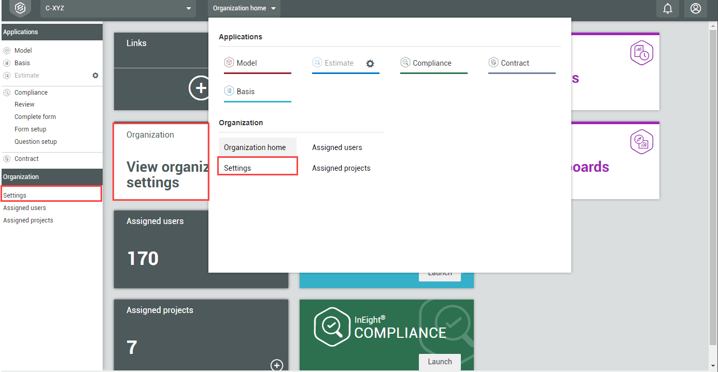The width and height of the screenshot is (718, 372).
Task: Open Complete form in left sidebar
Action: pyautogui.click(x=35, y=117)
